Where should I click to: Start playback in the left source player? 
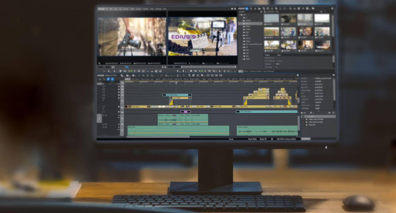click(131, 71)
